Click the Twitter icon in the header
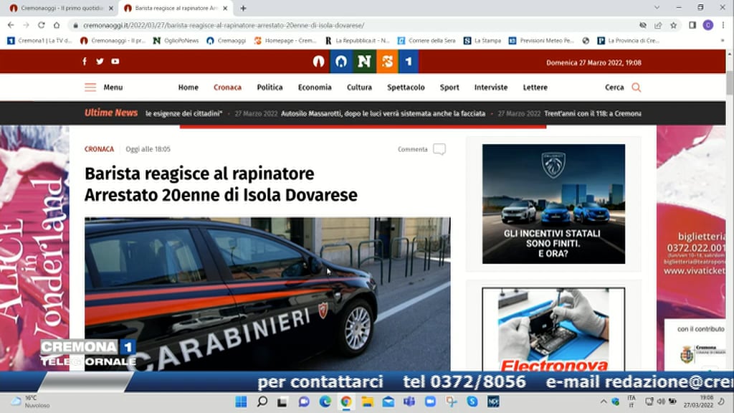The height and width of the screenshot is (413, 734). (x=100, y=62)
